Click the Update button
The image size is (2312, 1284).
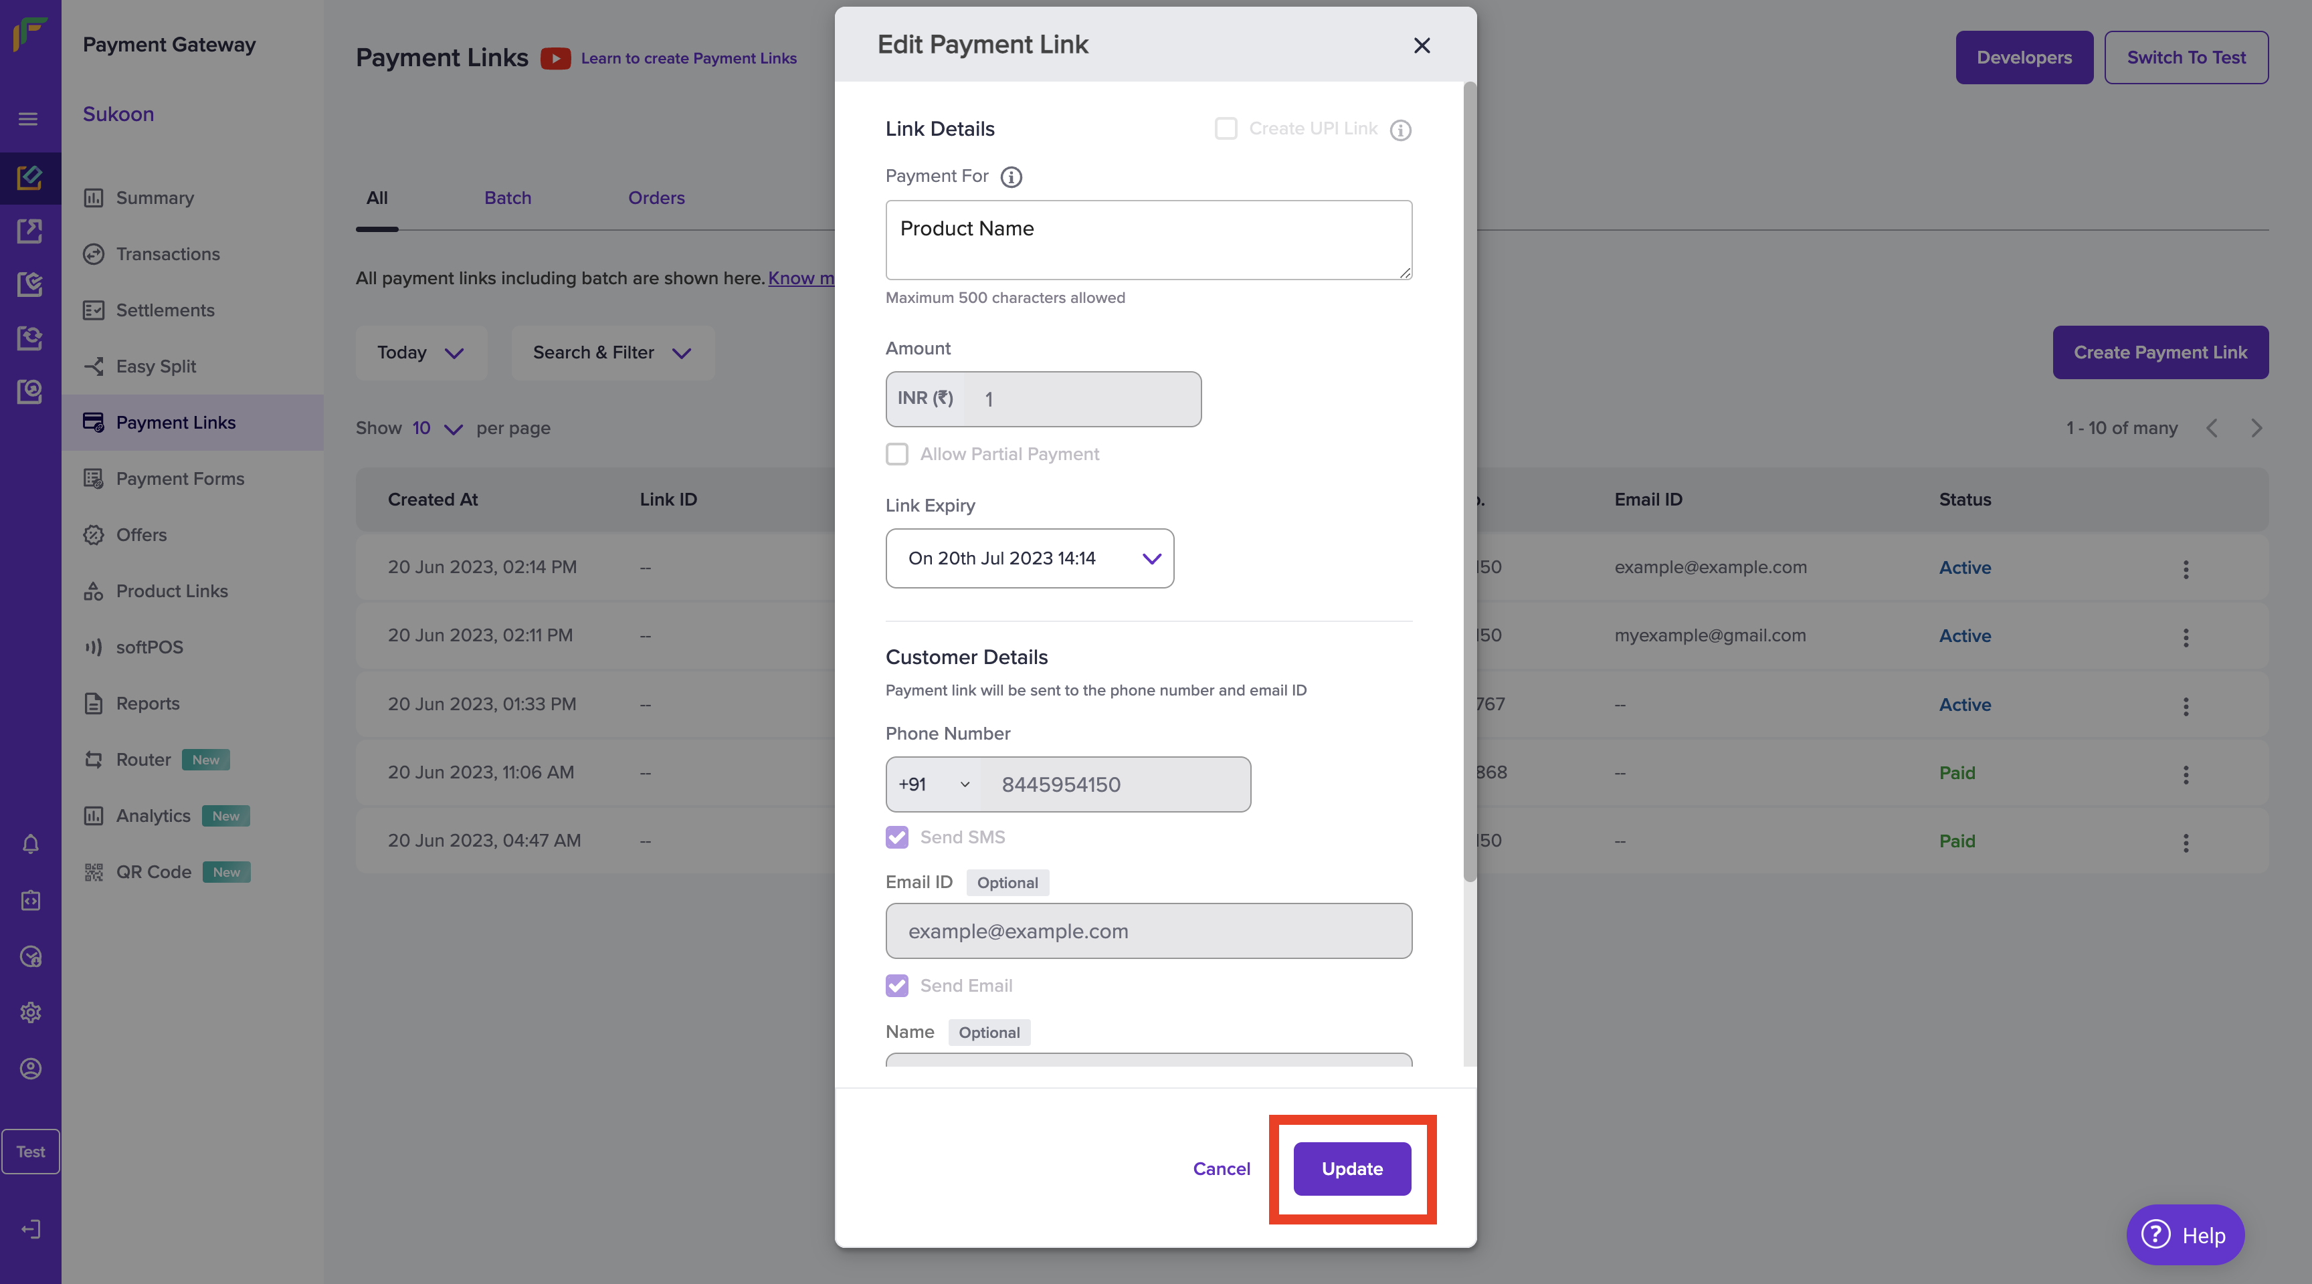(x=1351, y=1168)
